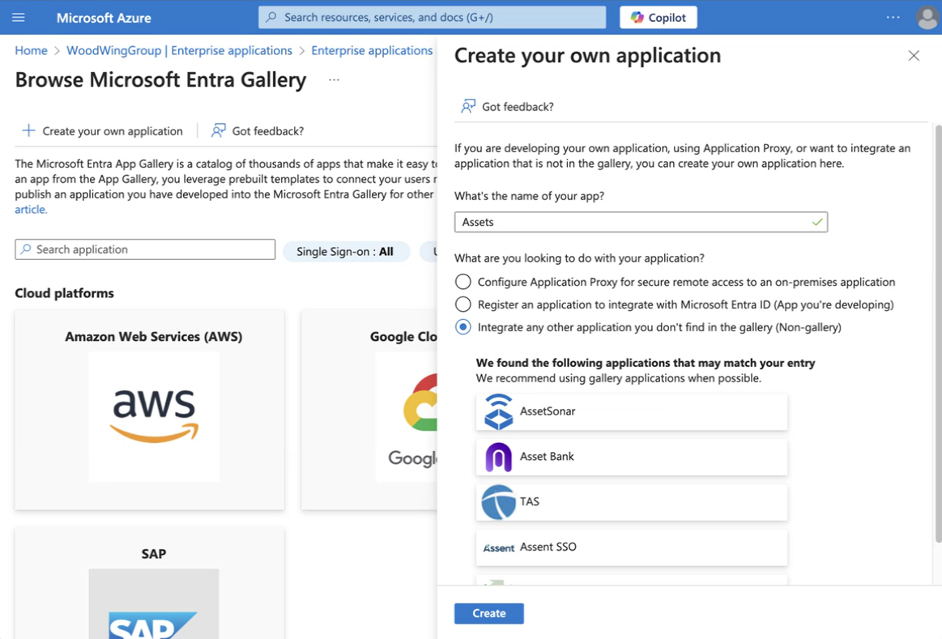Image resolution: width=942 pixels, height=639 pixels.
Task: Click the plus icon beside Create your own application
Action: point(28,130)
